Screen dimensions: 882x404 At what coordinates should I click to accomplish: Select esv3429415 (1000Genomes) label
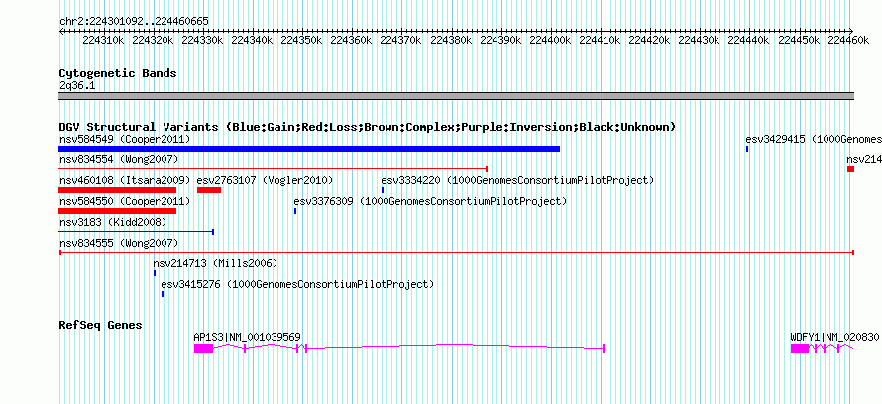click(x=814, y=139)
